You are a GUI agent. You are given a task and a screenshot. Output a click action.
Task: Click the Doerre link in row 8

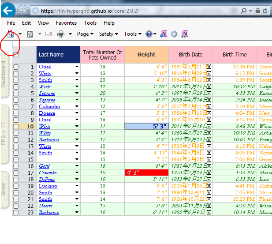point(47,113)
